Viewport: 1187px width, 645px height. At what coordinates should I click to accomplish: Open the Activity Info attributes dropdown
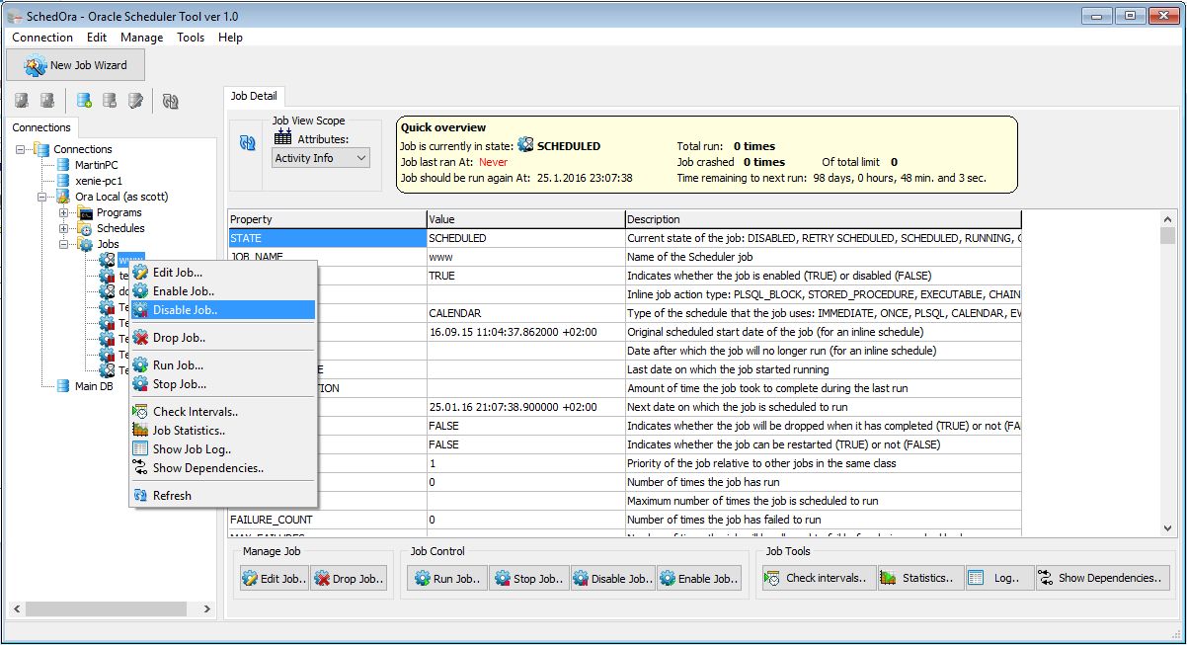pos(321,158)
